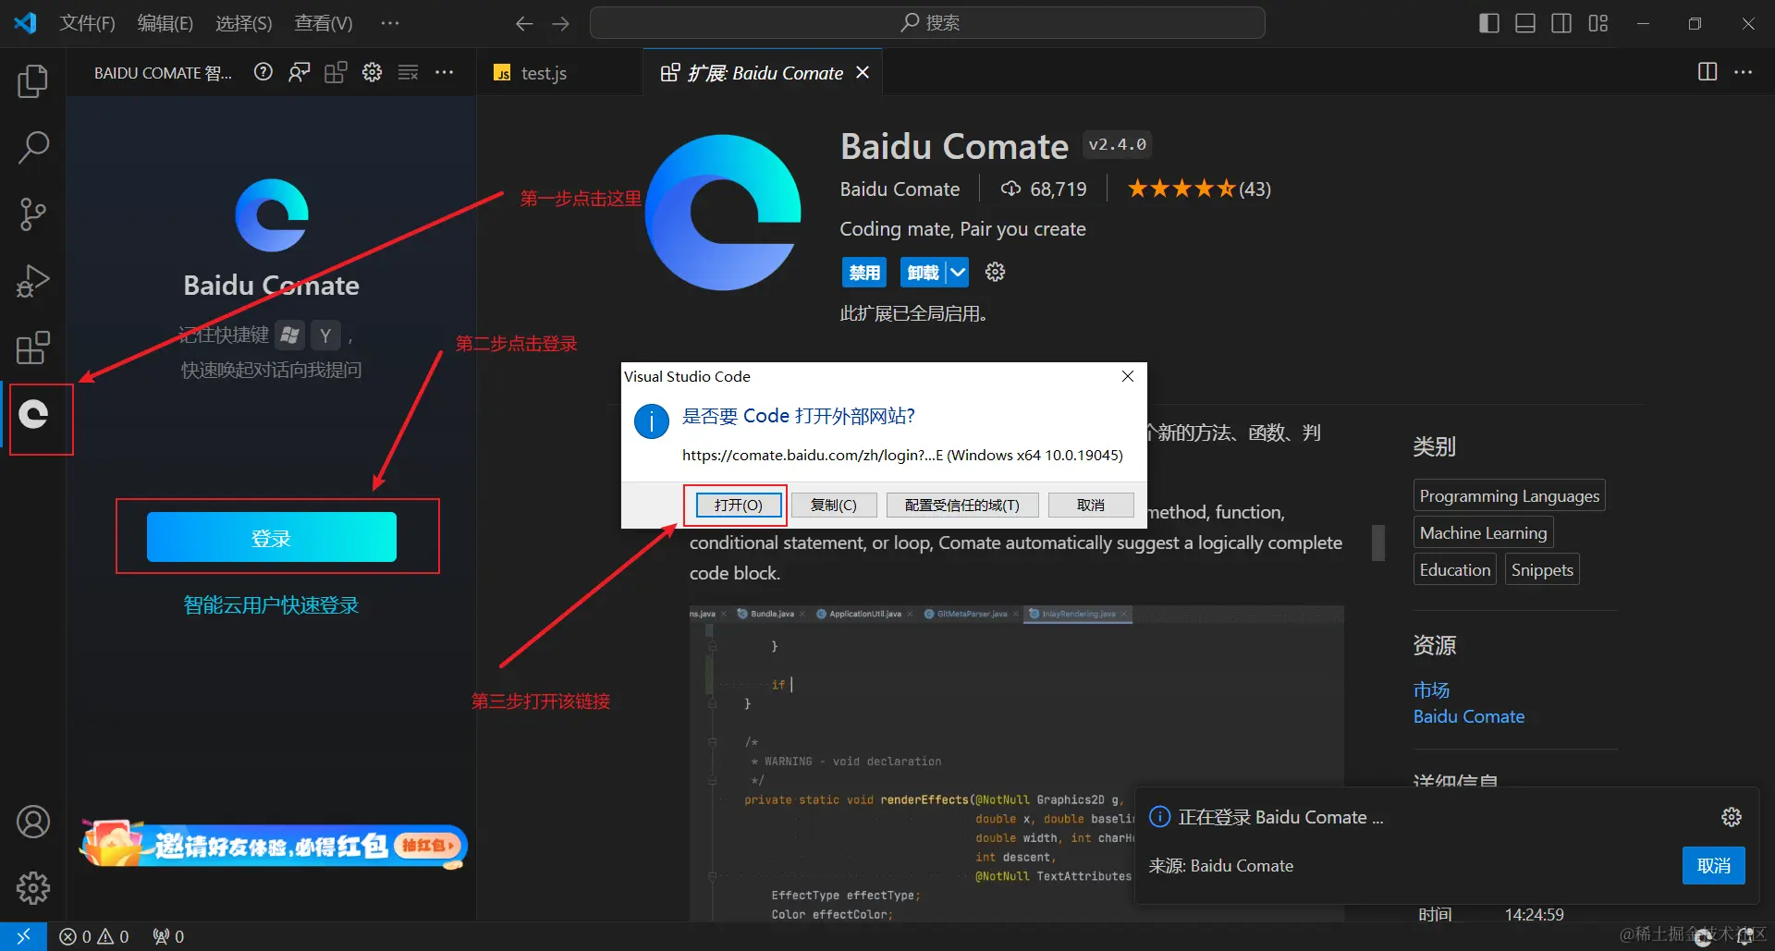Click the 卸载 uninstall button
This screenshot has height=951, width=1775.
click(x=923, y=272)
